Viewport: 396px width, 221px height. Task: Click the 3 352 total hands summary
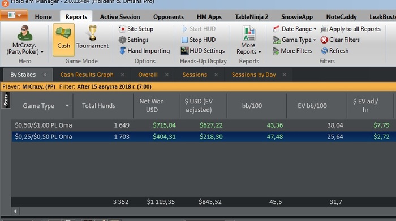[120, 202]
